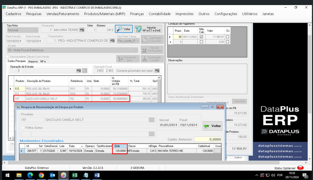The image size is (313, 180).
Task: Click the disabled Transmitir button
Action: [x=239, y=101]
